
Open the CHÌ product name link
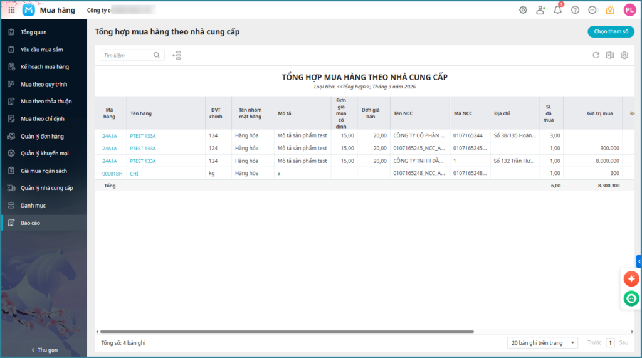[134, 174]
